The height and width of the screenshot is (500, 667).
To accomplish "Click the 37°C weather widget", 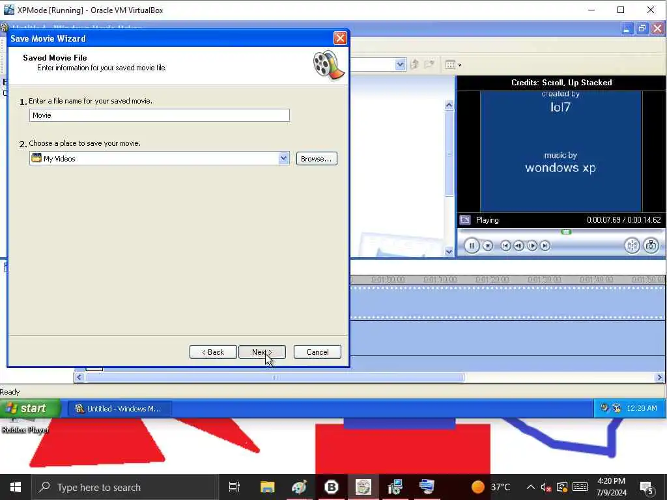I will (490, 487).
